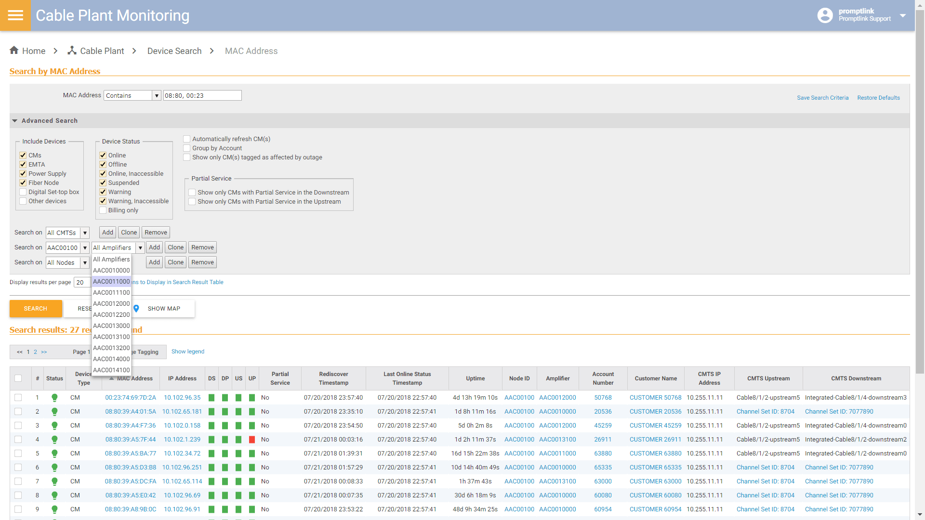
Task: Close the All Amplifiers dropdown arrow
Action: click(140, 247)
